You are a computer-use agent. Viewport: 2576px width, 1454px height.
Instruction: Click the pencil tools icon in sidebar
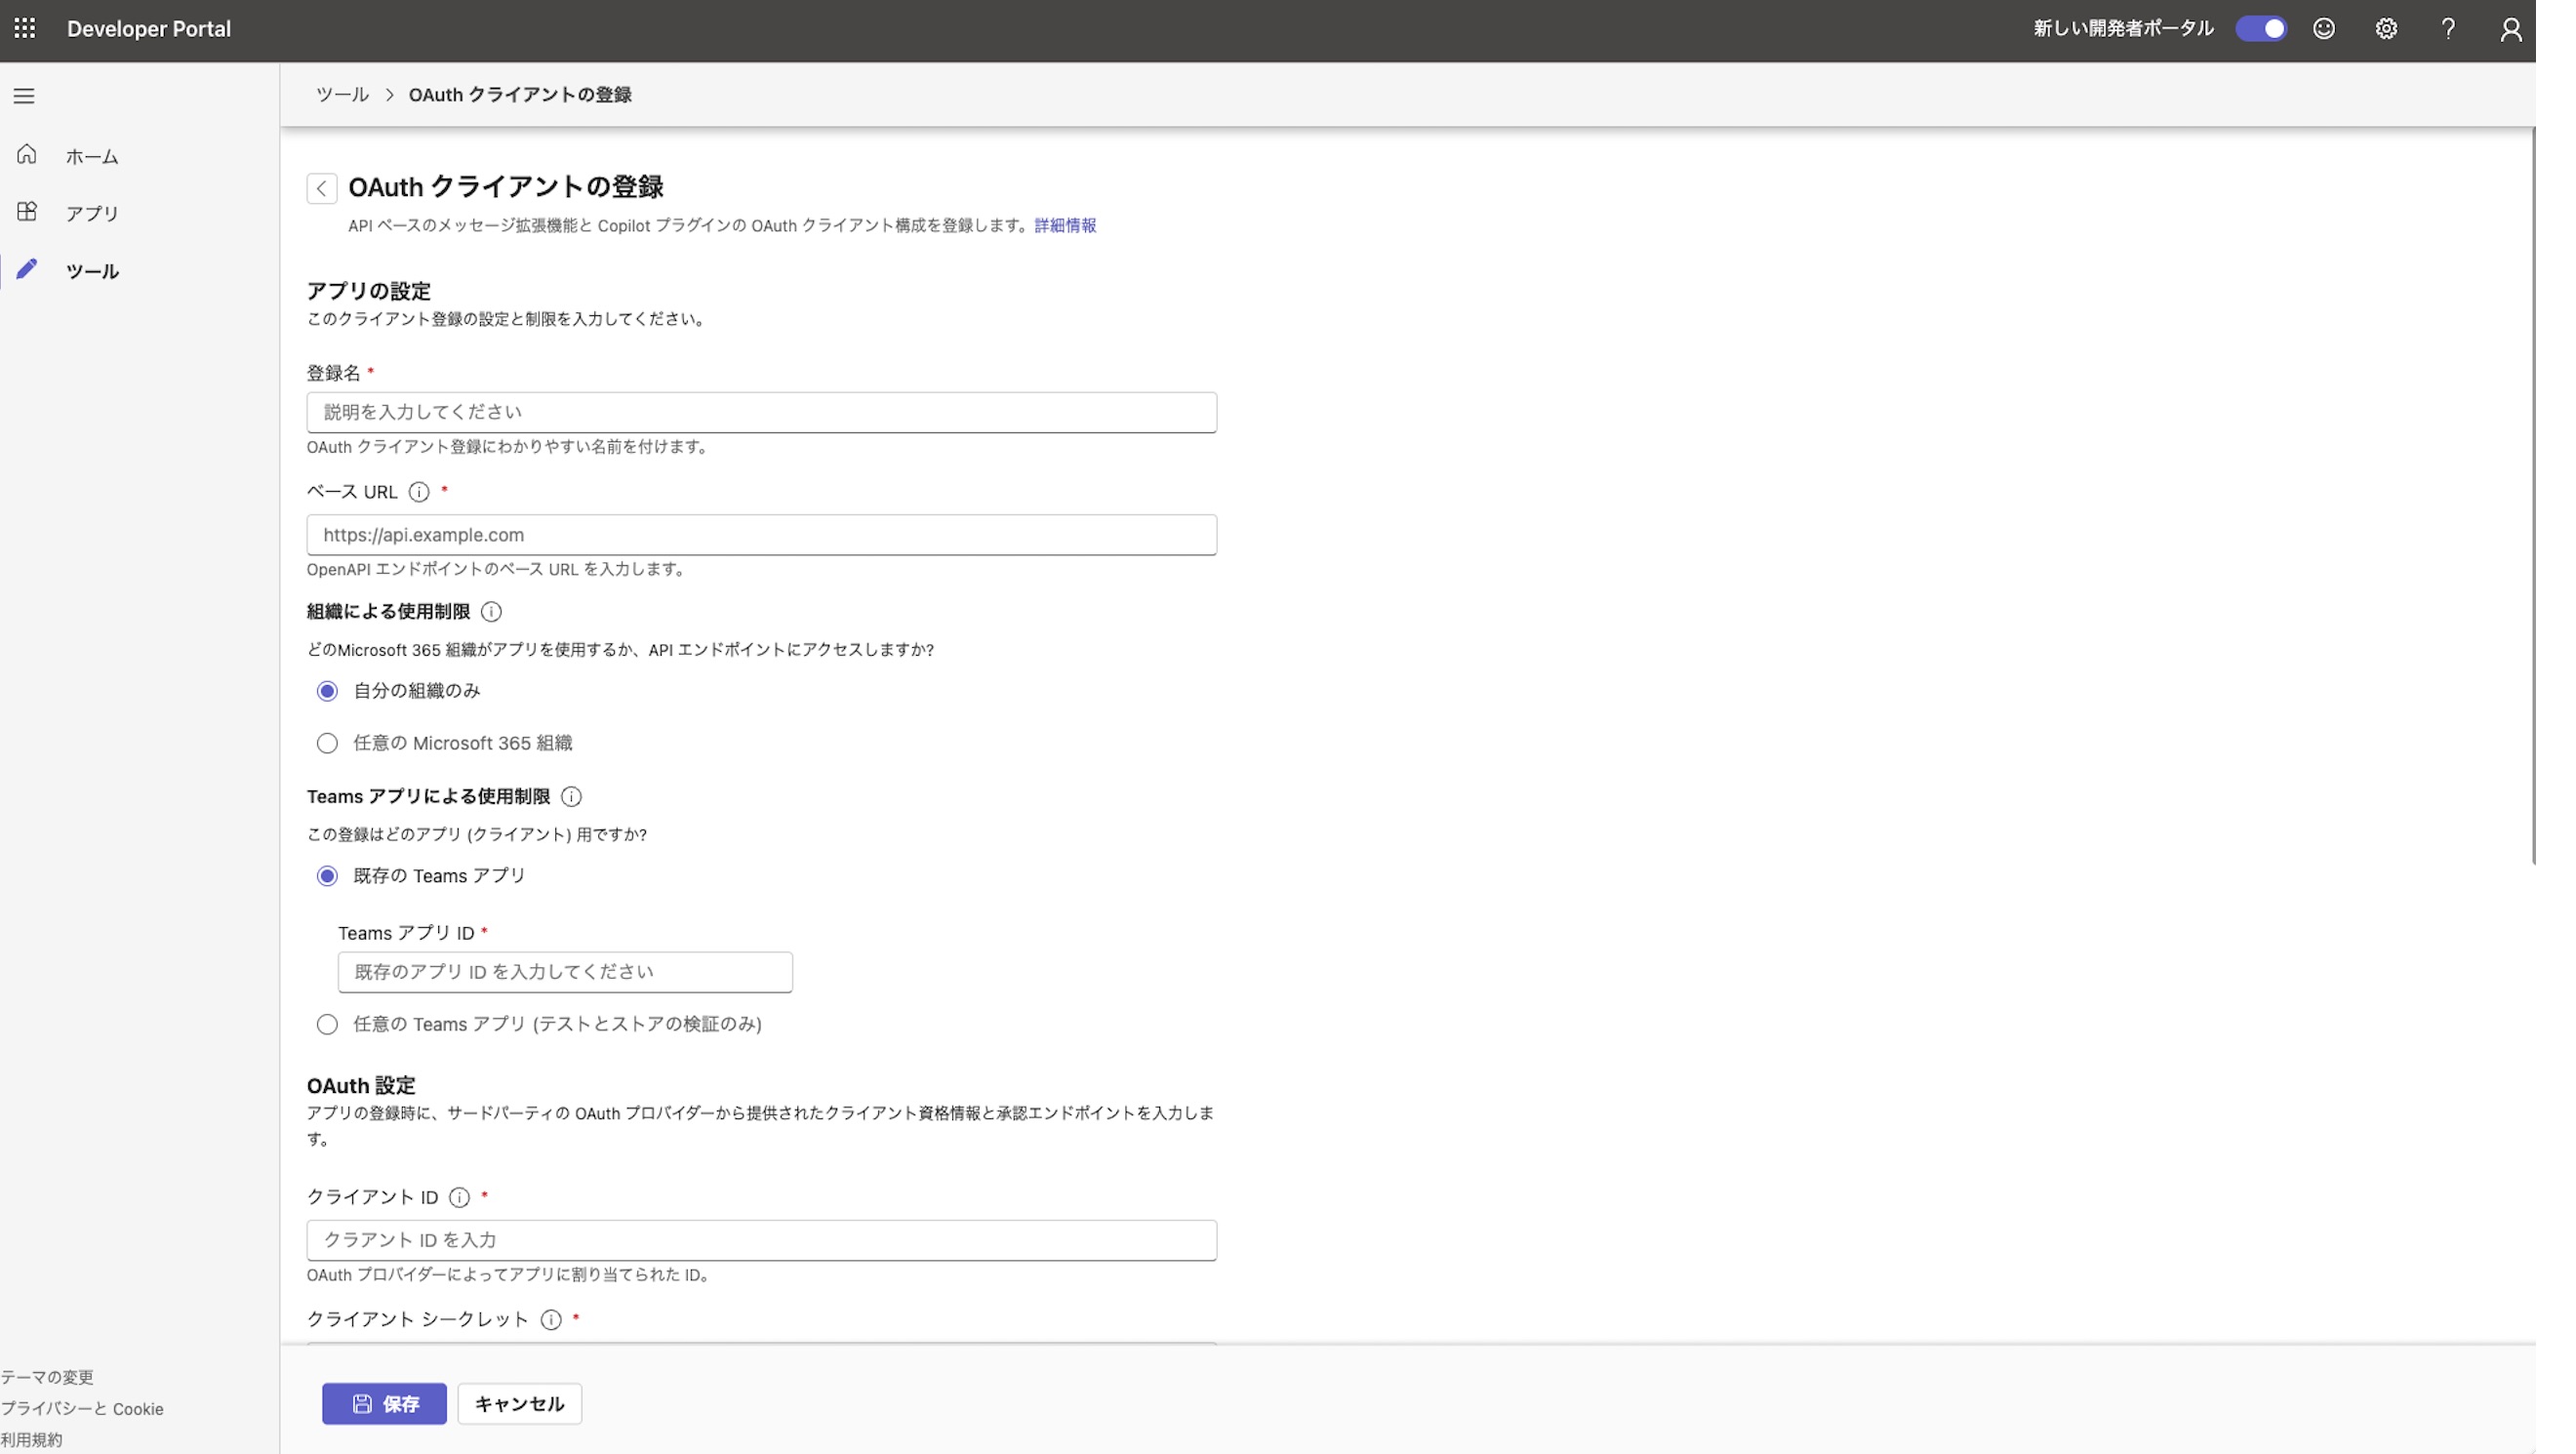click(27, 269)
